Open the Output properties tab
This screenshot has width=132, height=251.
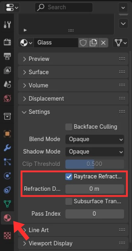coord(7,56)
